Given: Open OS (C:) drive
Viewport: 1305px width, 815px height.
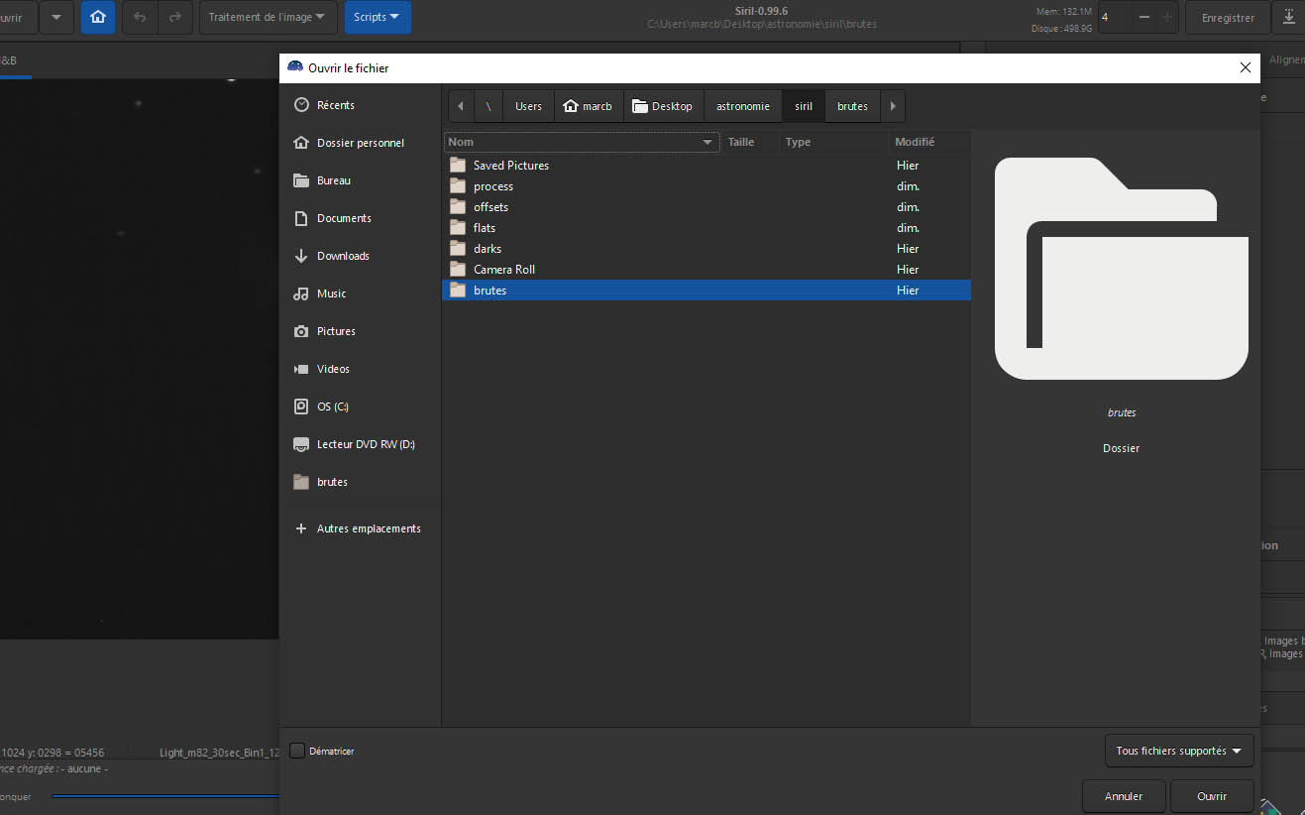Looking at the screenshot, I should click(332, 407).
